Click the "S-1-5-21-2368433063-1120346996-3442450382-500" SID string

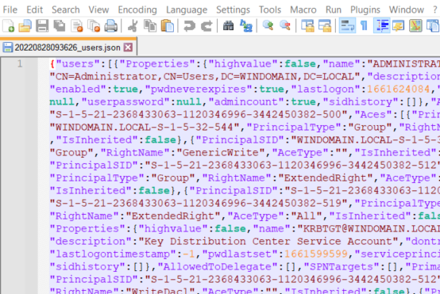[199, 115]
